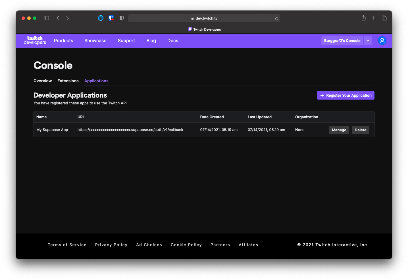Open the Privacy Policy link
The height and width of the screenshot is (280, 408).
[x=111, y=245]
